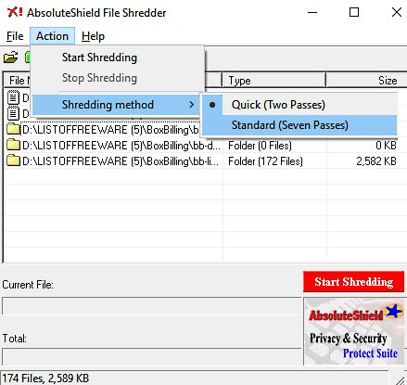This screenshot has width=407, height=385.
Task: Click the 174 Files, 2,589 KB status text
Action: coord(45,379)
